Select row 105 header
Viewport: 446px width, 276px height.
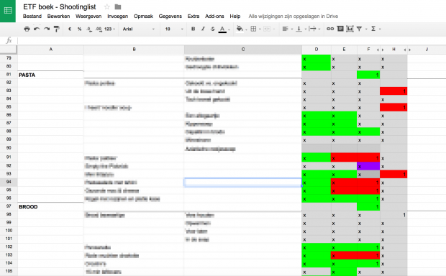tap(9, 271)
